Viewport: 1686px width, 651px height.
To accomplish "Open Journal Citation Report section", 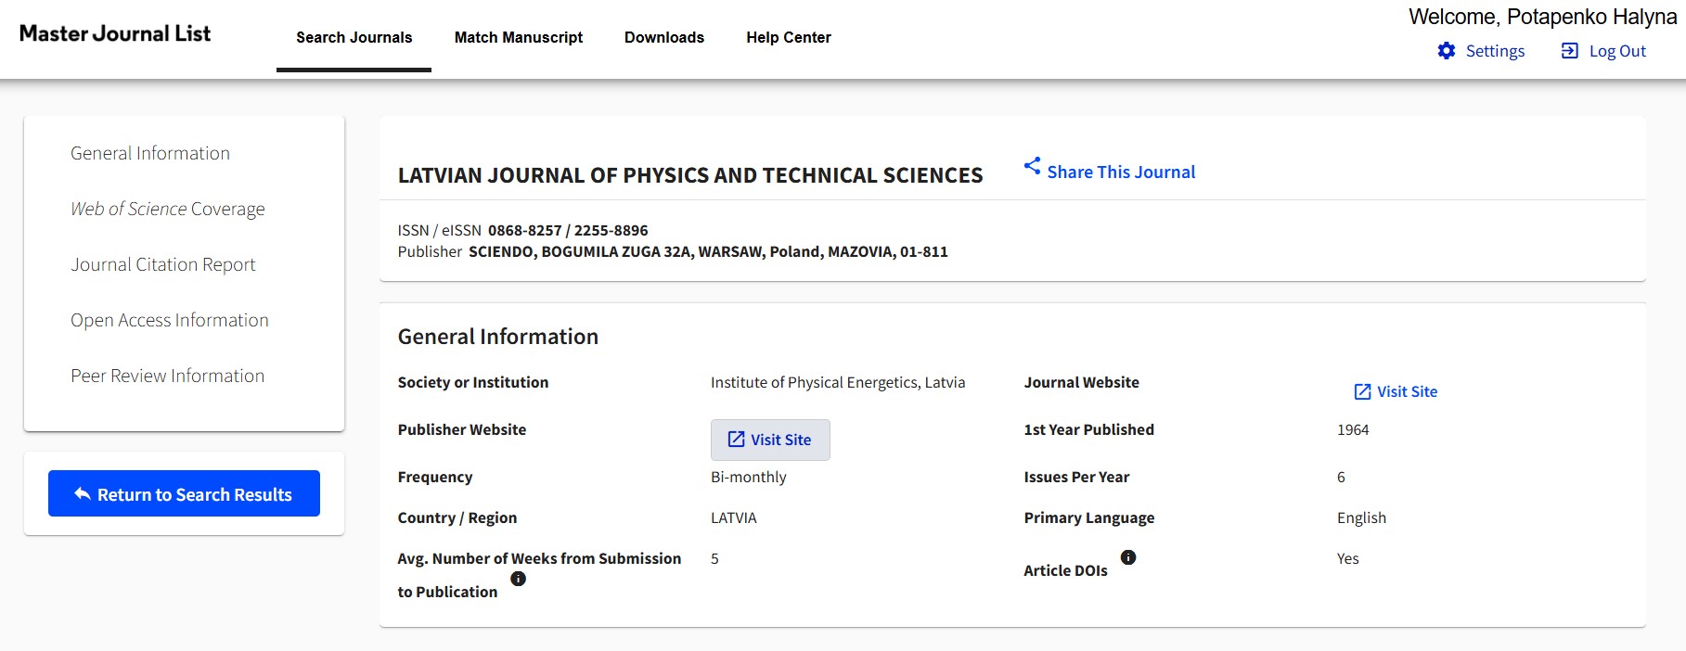I will [163, 265].
